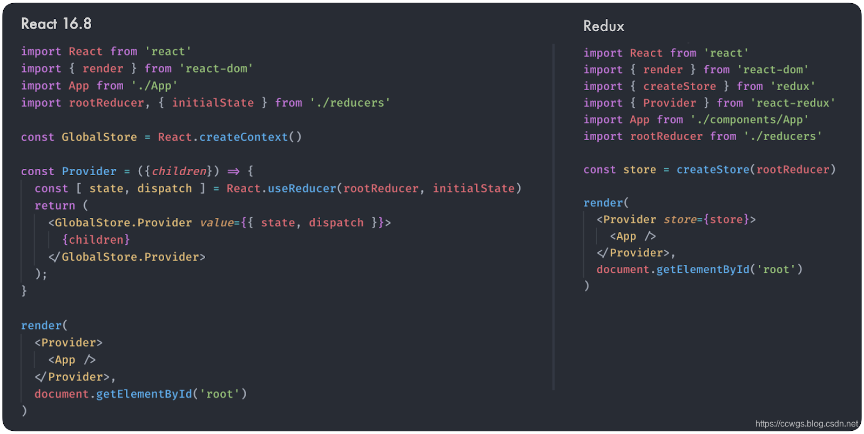Click the "Redux" heading

point(604,26)
